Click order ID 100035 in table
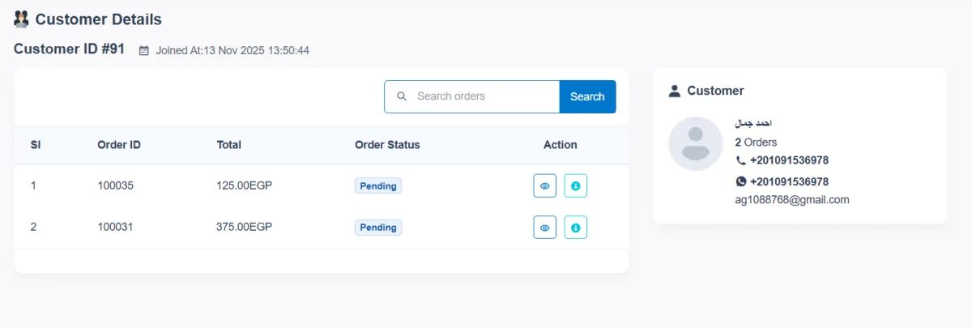The width and height of the screenshot is (972, 328). tap(115, 185)
